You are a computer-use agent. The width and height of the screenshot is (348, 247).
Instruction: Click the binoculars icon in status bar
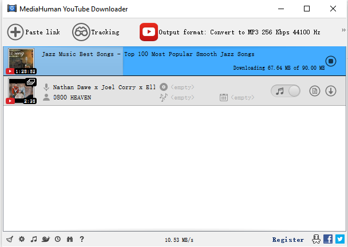pyautogui.click(x=70, y=239)
